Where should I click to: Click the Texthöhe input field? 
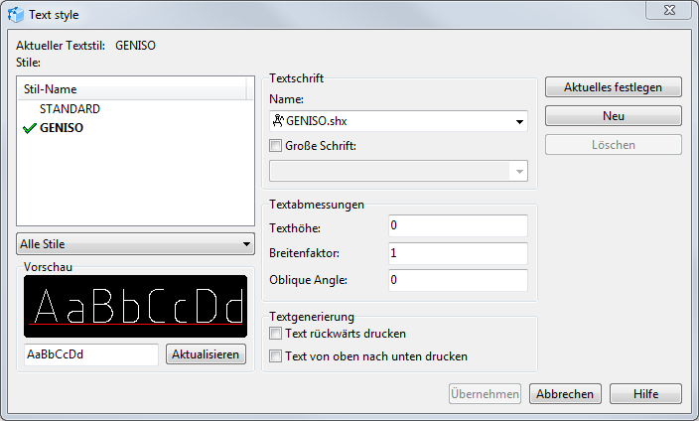(458, 226)
